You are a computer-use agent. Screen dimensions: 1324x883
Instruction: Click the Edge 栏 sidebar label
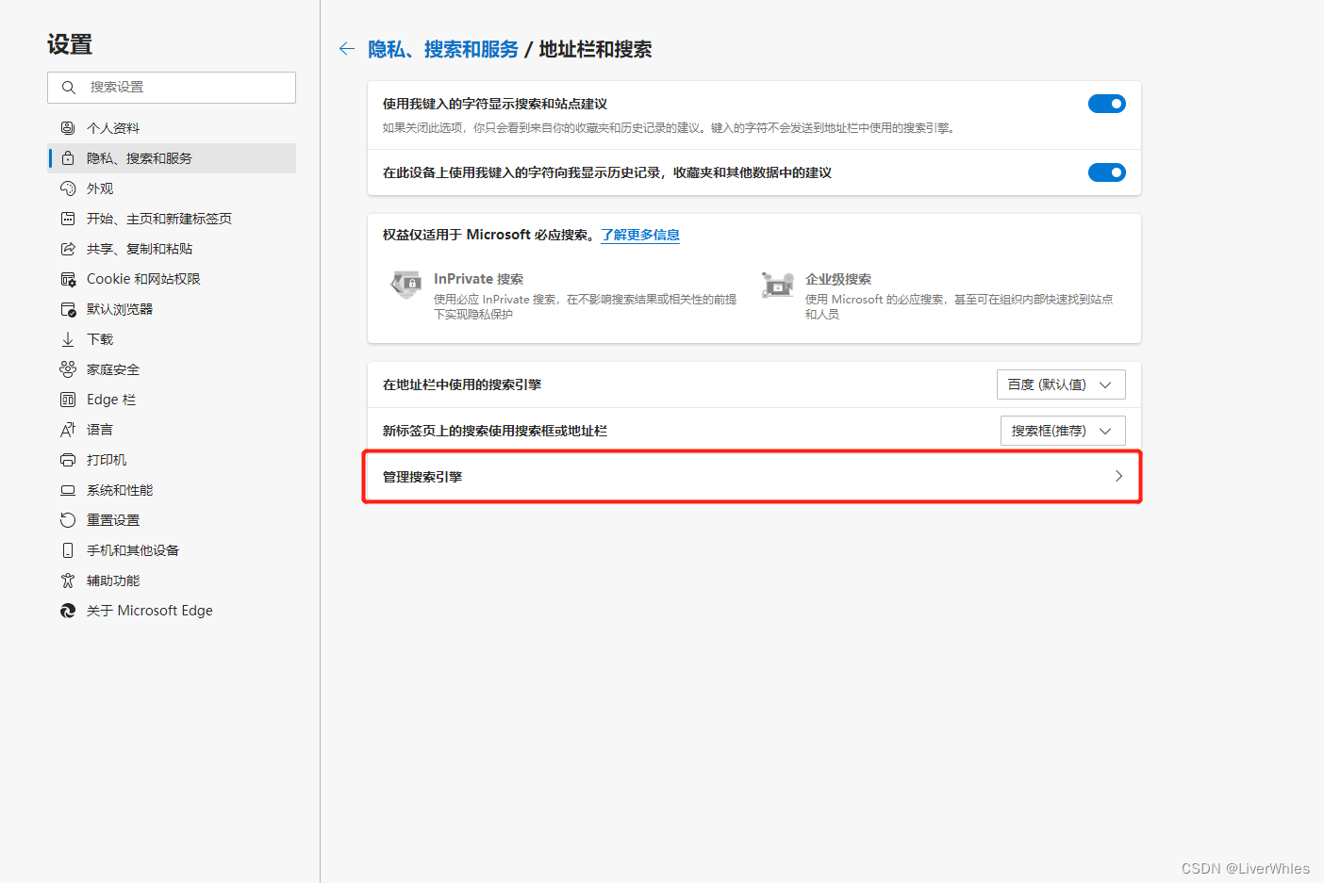tap(111, 400)
